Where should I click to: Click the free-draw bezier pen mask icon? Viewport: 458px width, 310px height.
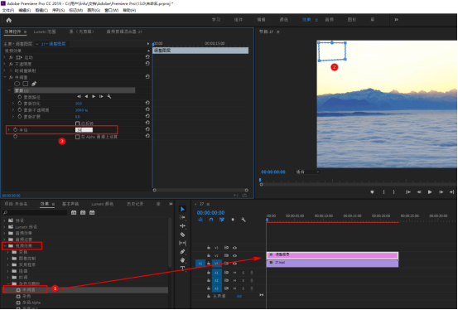point(34,84)
